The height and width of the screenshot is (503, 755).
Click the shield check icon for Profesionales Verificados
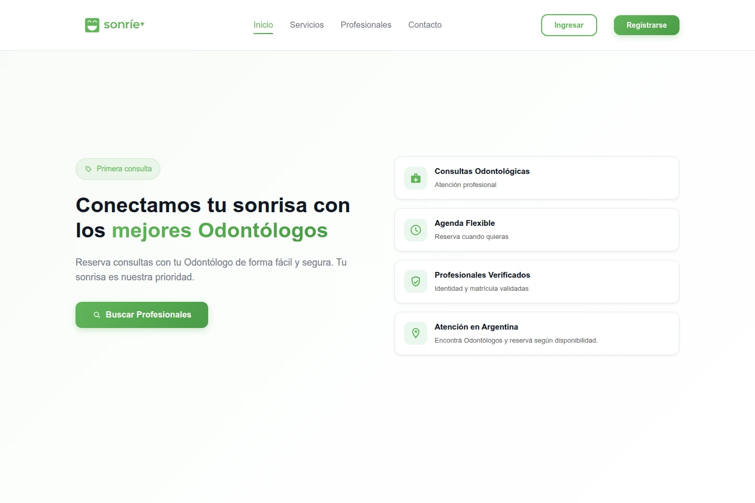point(416,282)
